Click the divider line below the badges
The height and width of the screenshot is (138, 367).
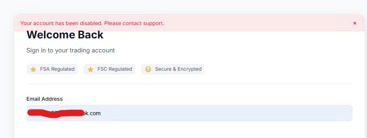[x=189, y=84]
